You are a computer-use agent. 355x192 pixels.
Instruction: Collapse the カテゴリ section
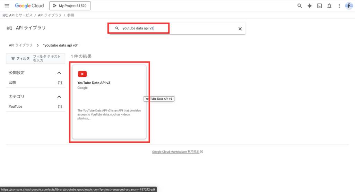click(x=59, y=97)
